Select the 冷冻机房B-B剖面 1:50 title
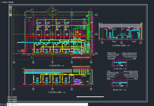 point(121,46)
